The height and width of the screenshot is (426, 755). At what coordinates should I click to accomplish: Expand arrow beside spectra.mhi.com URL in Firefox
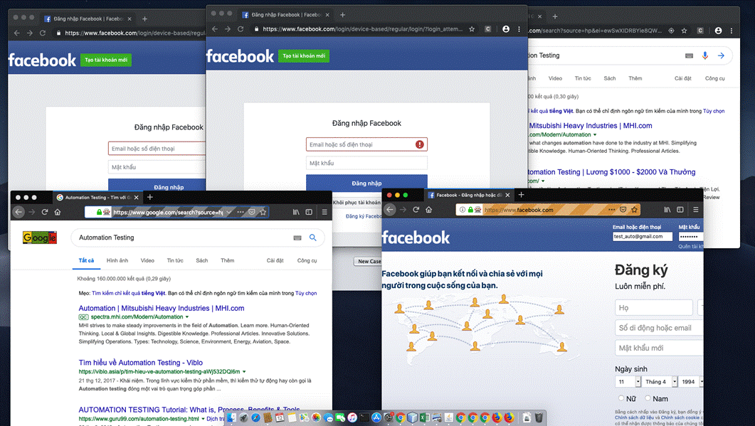(187, 317)
